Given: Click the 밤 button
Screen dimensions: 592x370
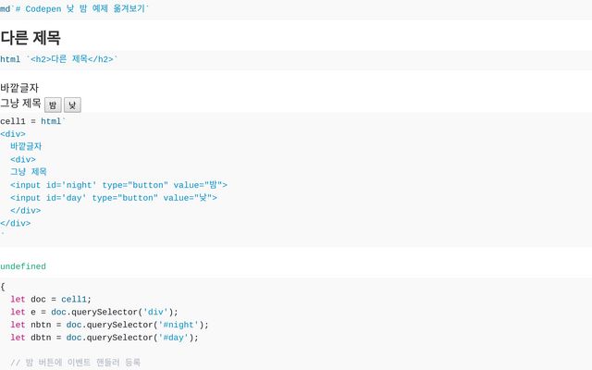Looking at the screenshot, I should 53,105.
